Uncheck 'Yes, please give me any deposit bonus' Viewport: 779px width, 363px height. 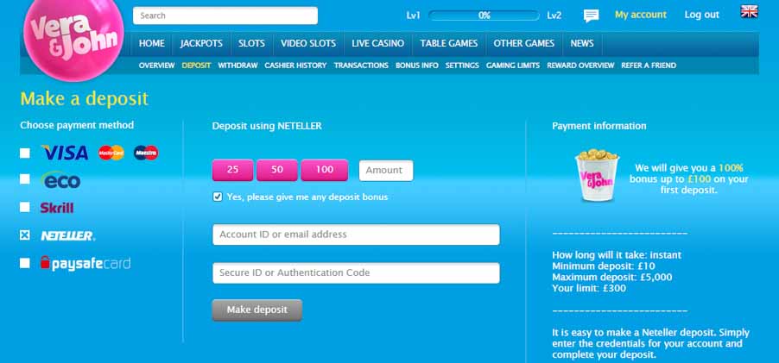218,197
